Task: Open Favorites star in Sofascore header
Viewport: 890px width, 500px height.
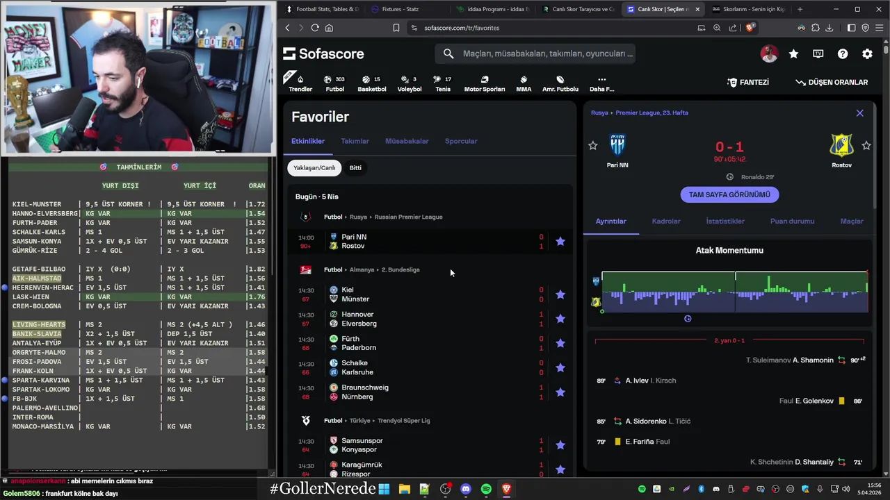Action: [x=793, y=53]
